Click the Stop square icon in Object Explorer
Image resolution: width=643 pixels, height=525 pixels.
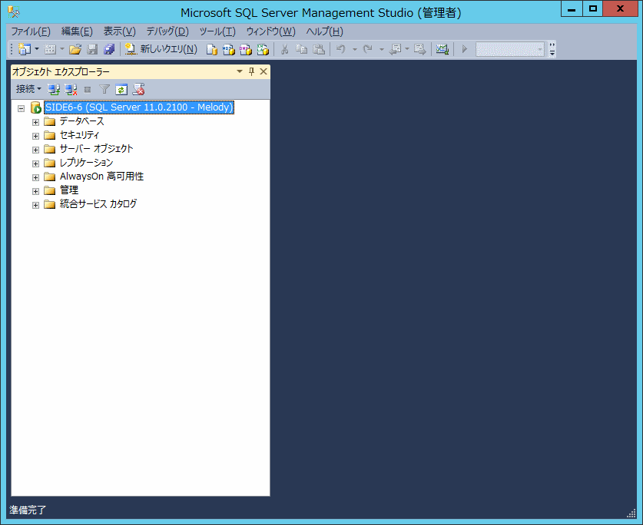pos(88,89)
